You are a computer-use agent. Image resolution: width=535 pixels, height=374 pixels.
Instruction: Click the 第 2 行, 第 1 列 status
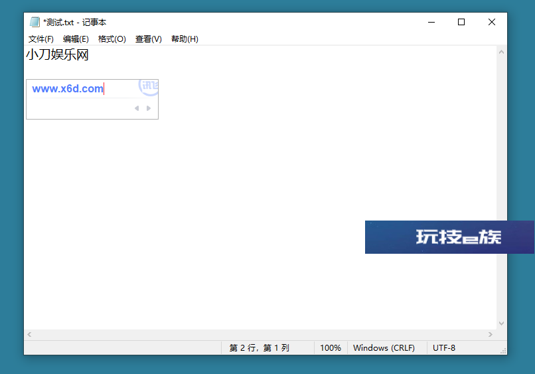tap(260, 347)
